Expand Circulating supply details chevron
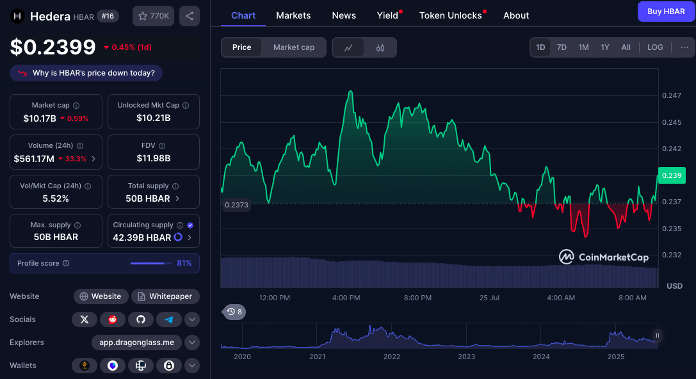 pos(190,238)
